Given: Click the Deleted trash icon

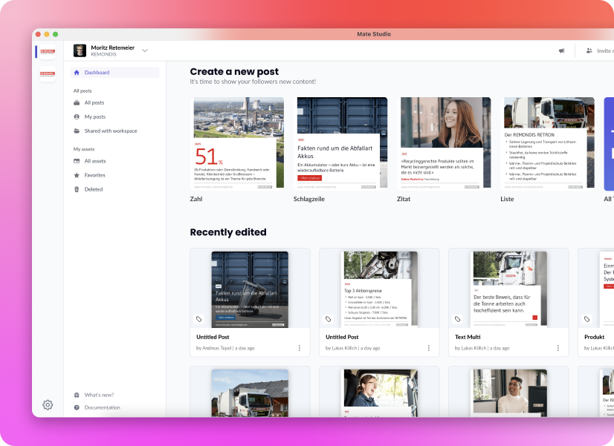Looking at the screenshot, I should point(77,189).
